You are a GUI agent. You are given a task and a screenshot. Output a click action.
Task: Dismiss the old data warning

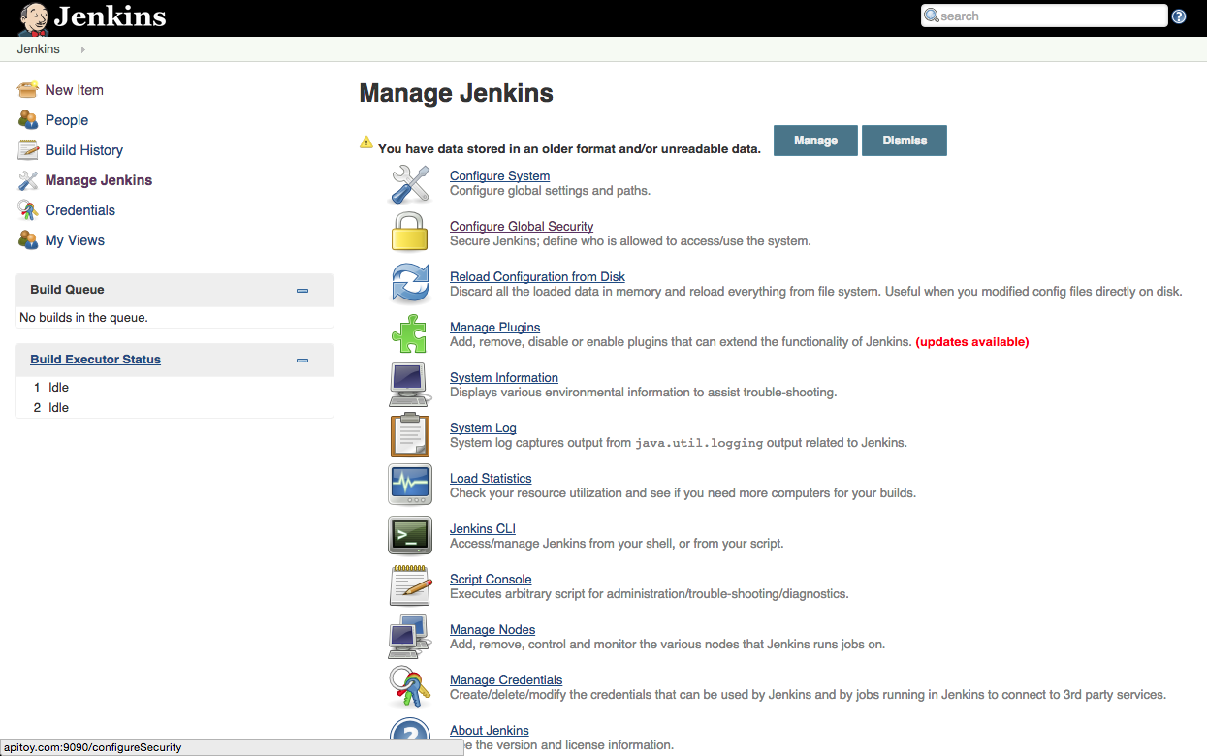pyautogui.click(x=905, y=141)
